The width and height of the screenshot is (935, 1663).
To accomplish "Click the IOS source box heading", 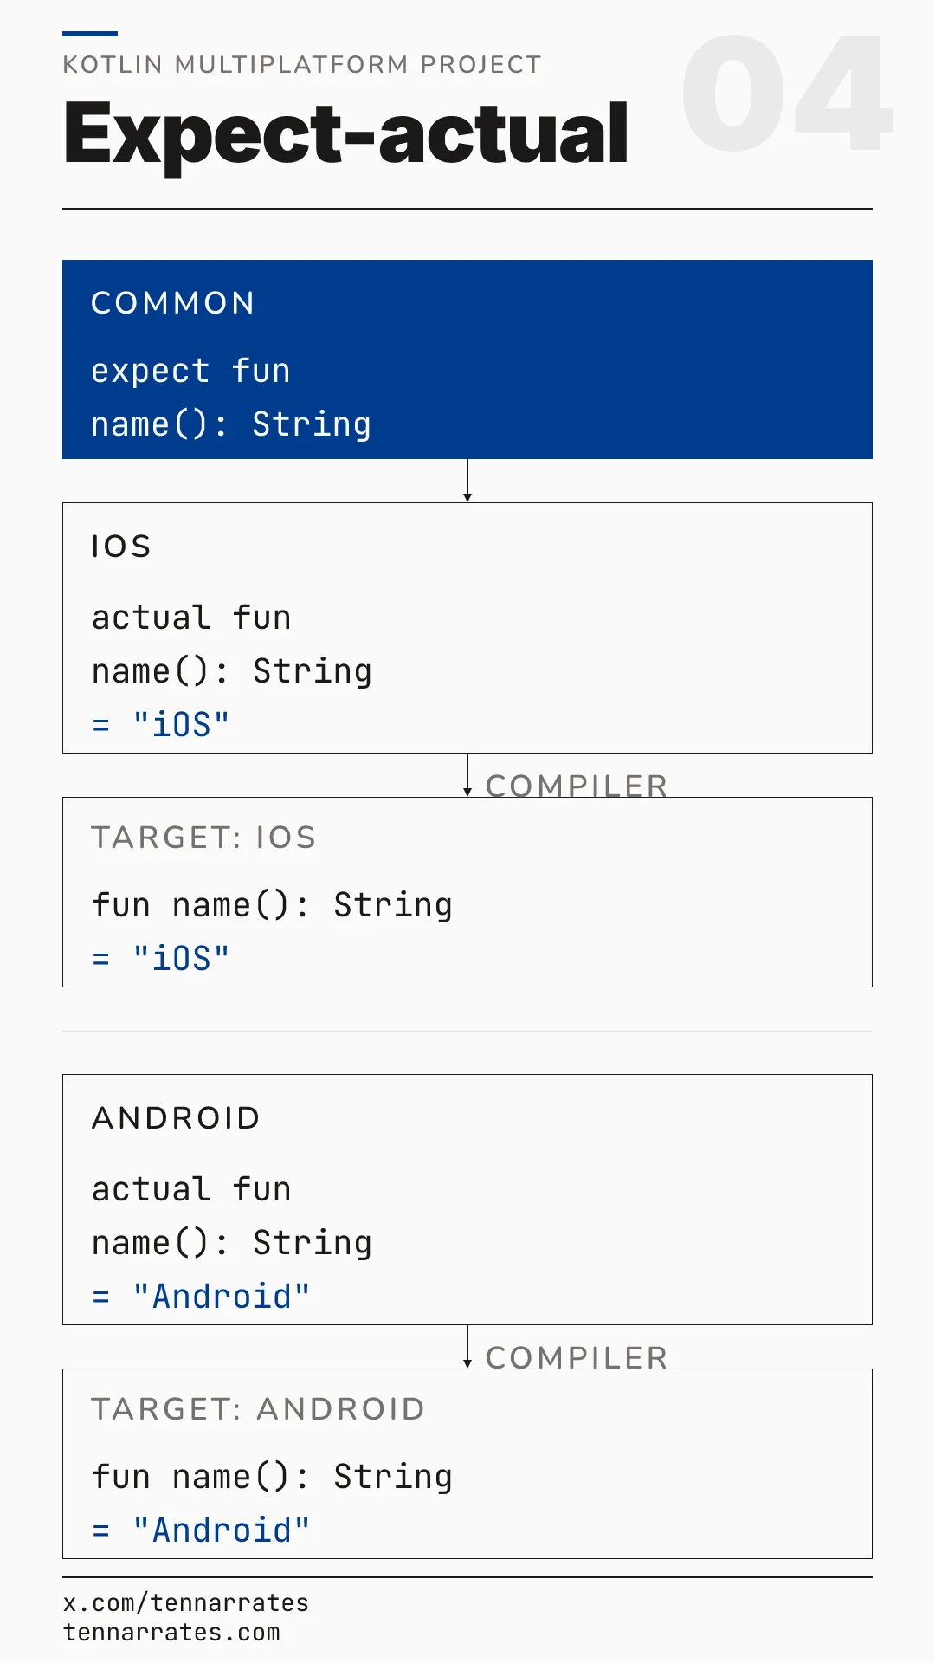I will pyautogui.click(x=121, y=547).
